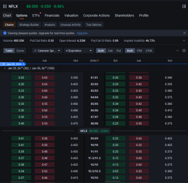Filter to OTM options
The image size is (188, 183).
point(149,51)
